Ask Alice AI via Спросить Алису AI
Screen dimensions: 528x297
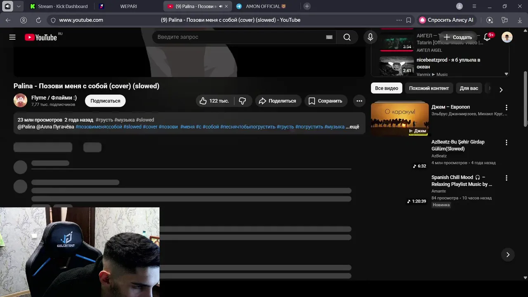pos(446,20)
